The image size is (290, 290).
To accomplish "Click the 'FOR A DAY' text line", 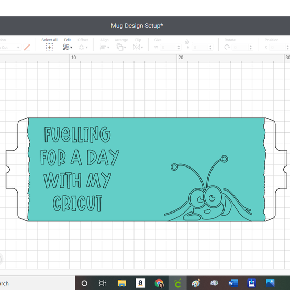I will pos(80,158).
